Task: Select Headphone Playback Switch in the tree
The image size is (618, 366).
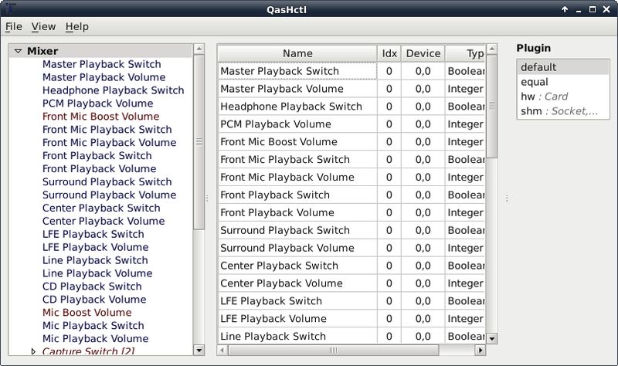Action: coord(113,90)
